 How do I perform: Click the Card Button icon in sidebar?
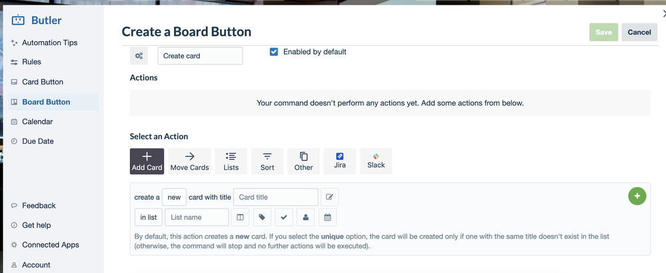pyautogui.click(x=14, y=82)
